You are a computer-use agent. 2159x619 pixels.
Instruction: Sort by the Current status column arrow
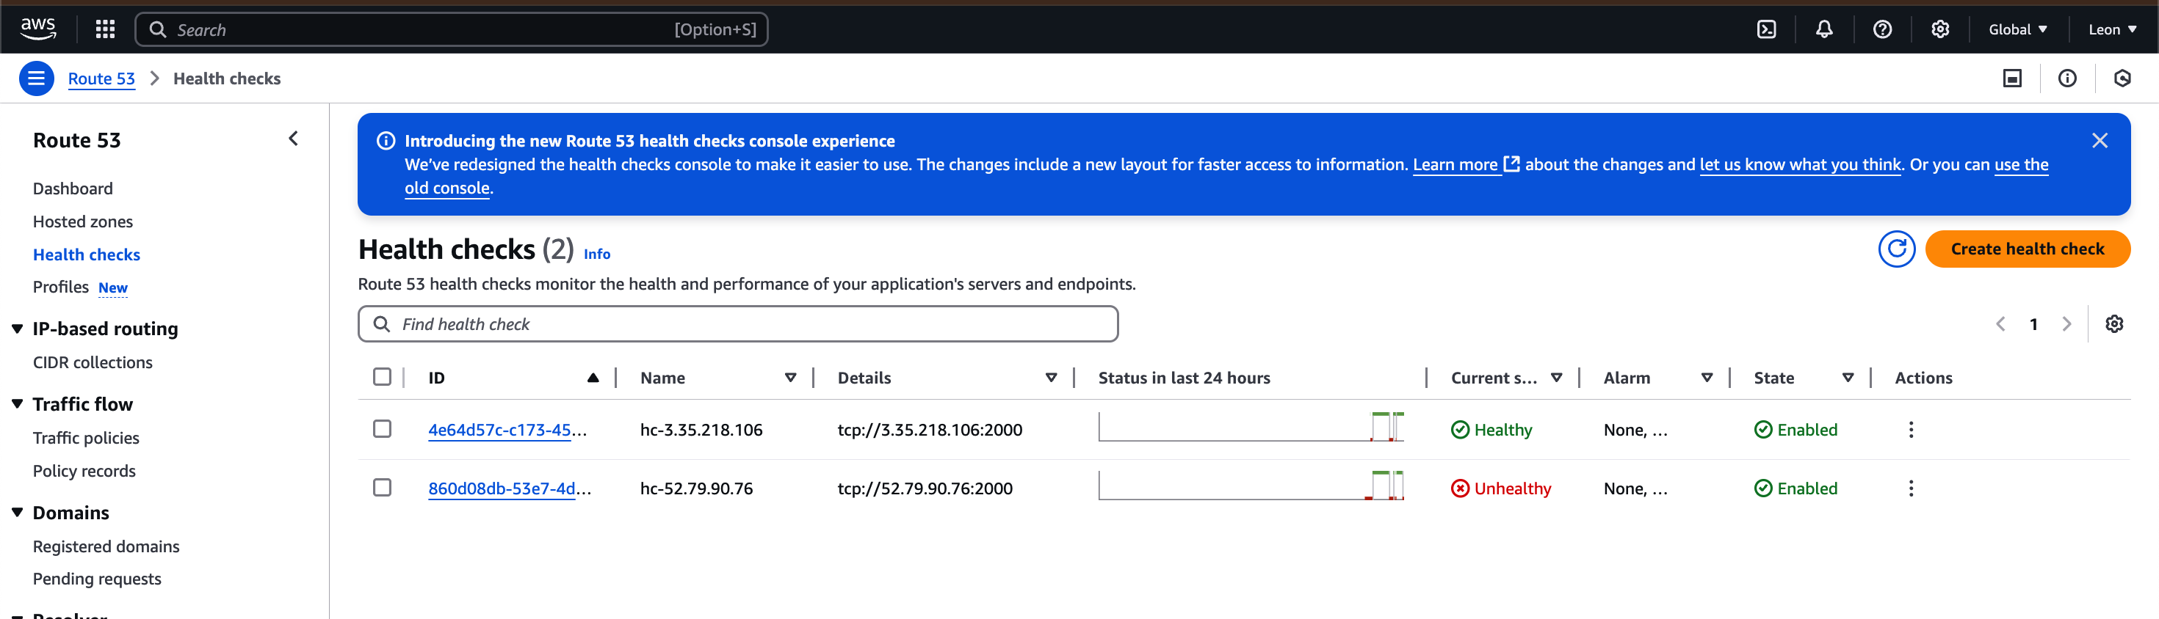[x=1555, y=378]
